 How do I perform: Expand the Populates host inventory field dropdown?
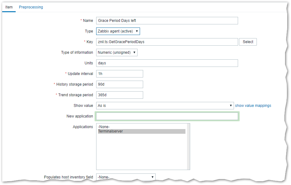(126, 177)
